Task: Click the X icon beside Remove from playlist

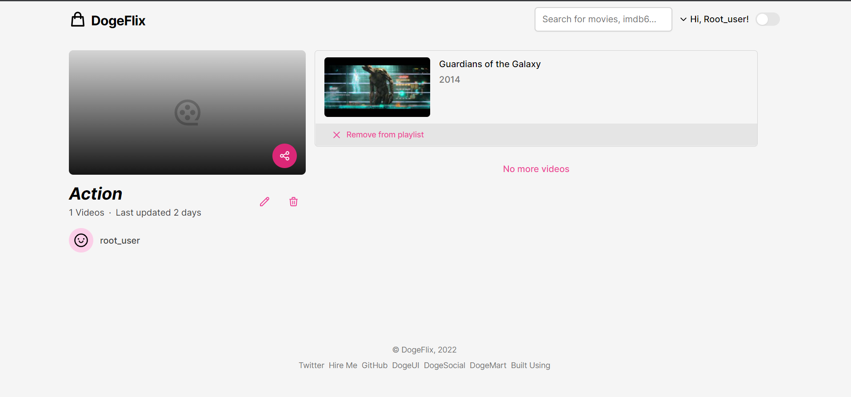Action: point(336,135)
